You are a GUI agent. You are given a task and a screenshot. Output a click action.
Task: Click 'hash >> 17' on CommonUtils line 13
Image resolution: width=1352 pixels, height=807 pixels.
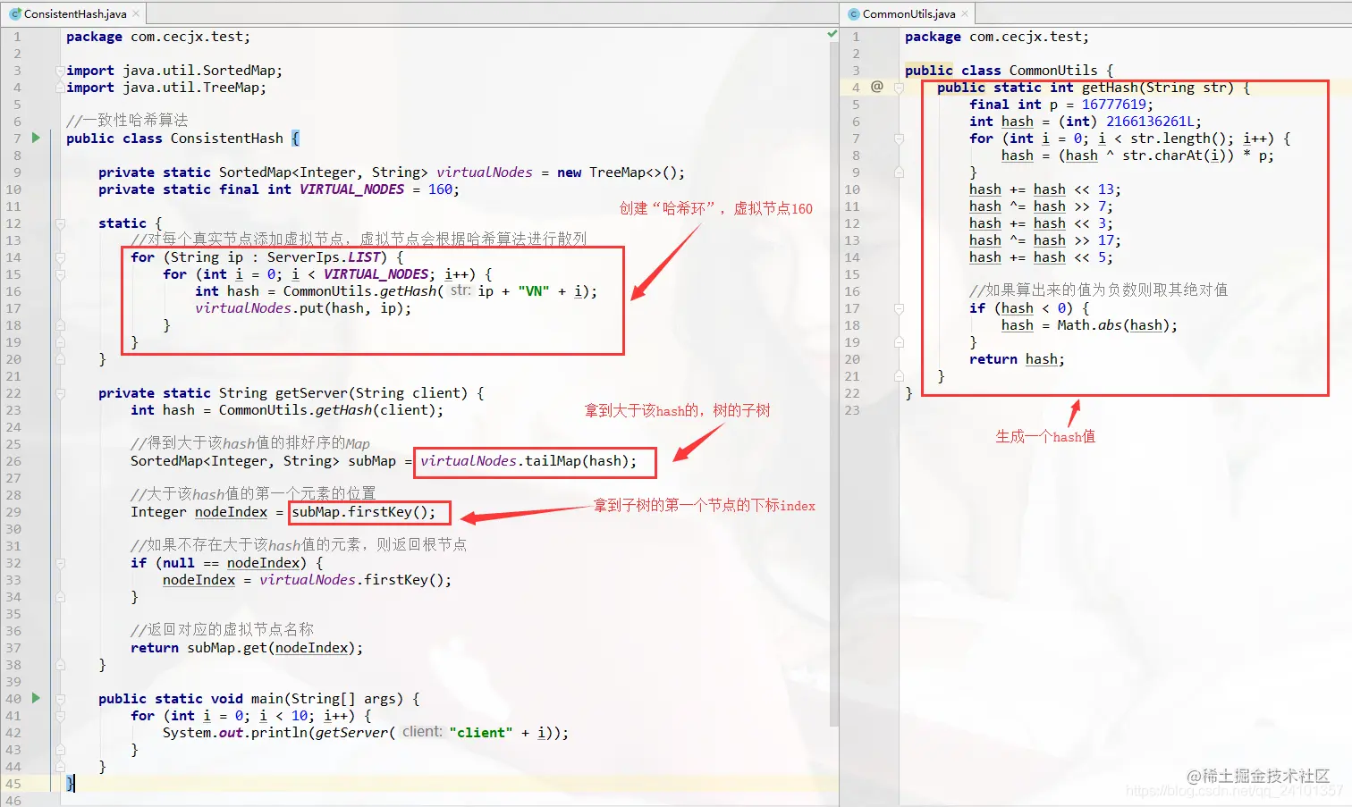(1073, 240)
